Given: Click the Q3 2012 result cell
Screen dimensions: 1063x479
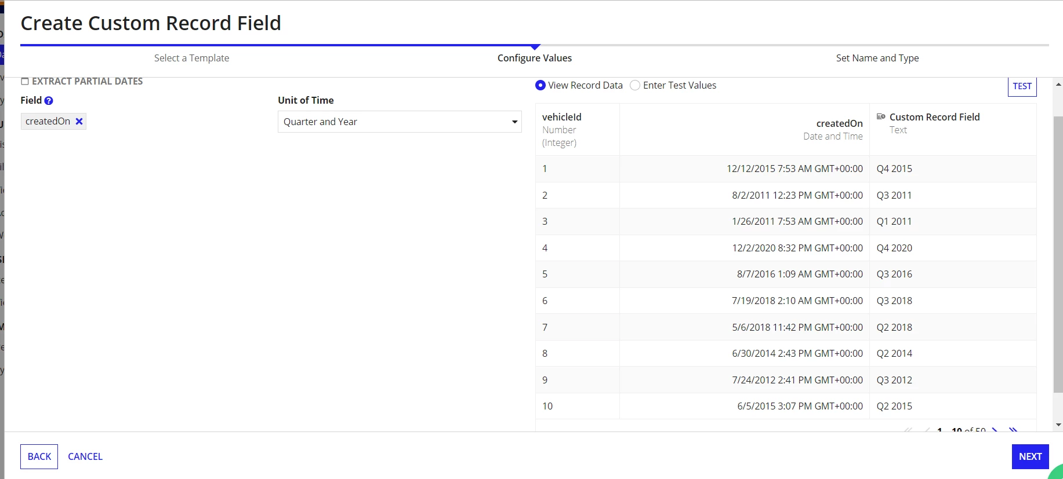Looking at the screenshot, I should (953, 380).
